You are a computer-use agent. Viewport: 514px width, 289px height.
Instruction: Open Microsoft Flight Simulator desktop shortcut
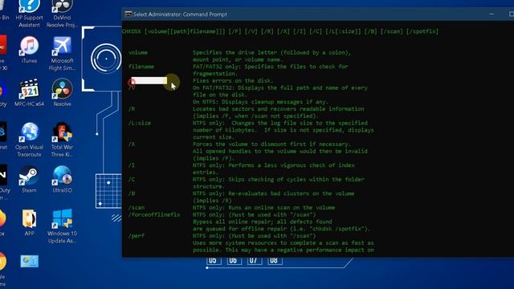[62, 54]
